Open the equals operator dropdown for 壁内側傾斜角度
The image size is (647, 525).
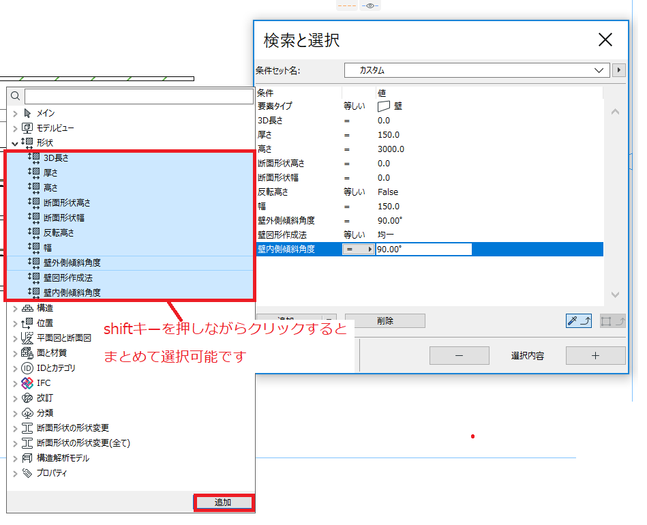pos(358,250)
